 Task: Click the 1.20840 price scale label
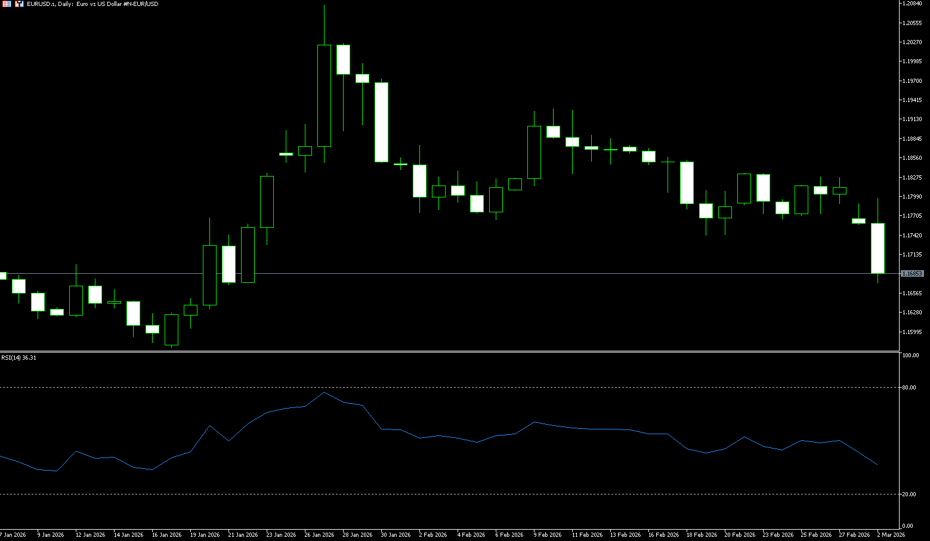913,4
